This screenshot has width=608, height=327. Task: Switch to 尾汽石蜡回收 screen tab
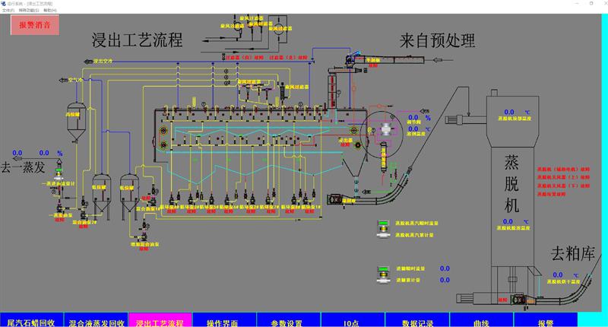point(30,322)
